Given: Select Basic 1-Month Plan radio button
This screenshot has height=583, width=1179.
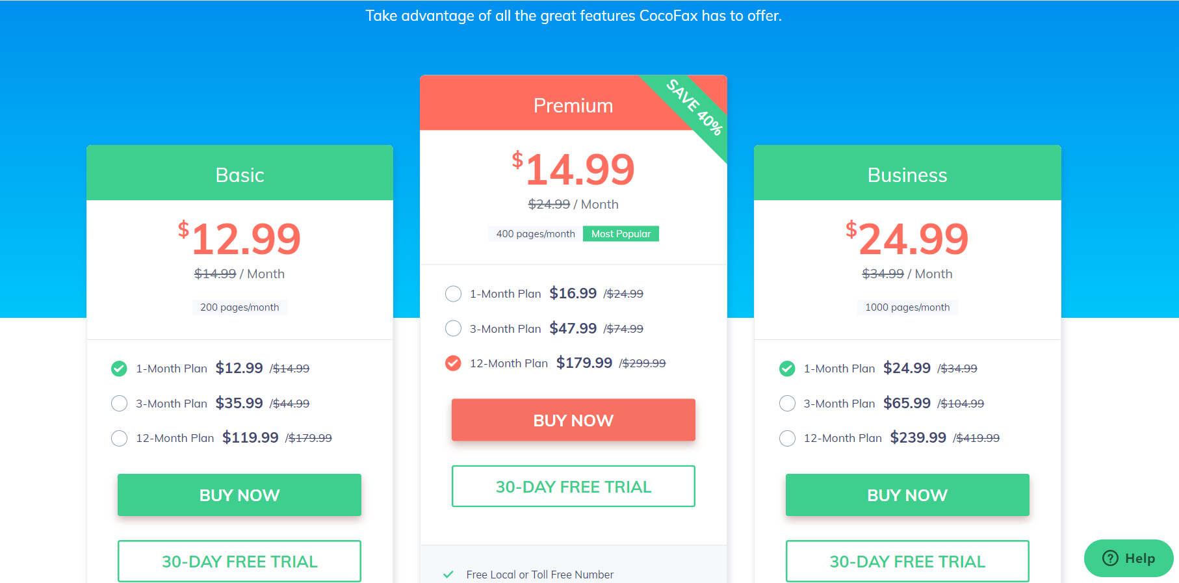Looking at the screenshot, I should click(119, 369).
